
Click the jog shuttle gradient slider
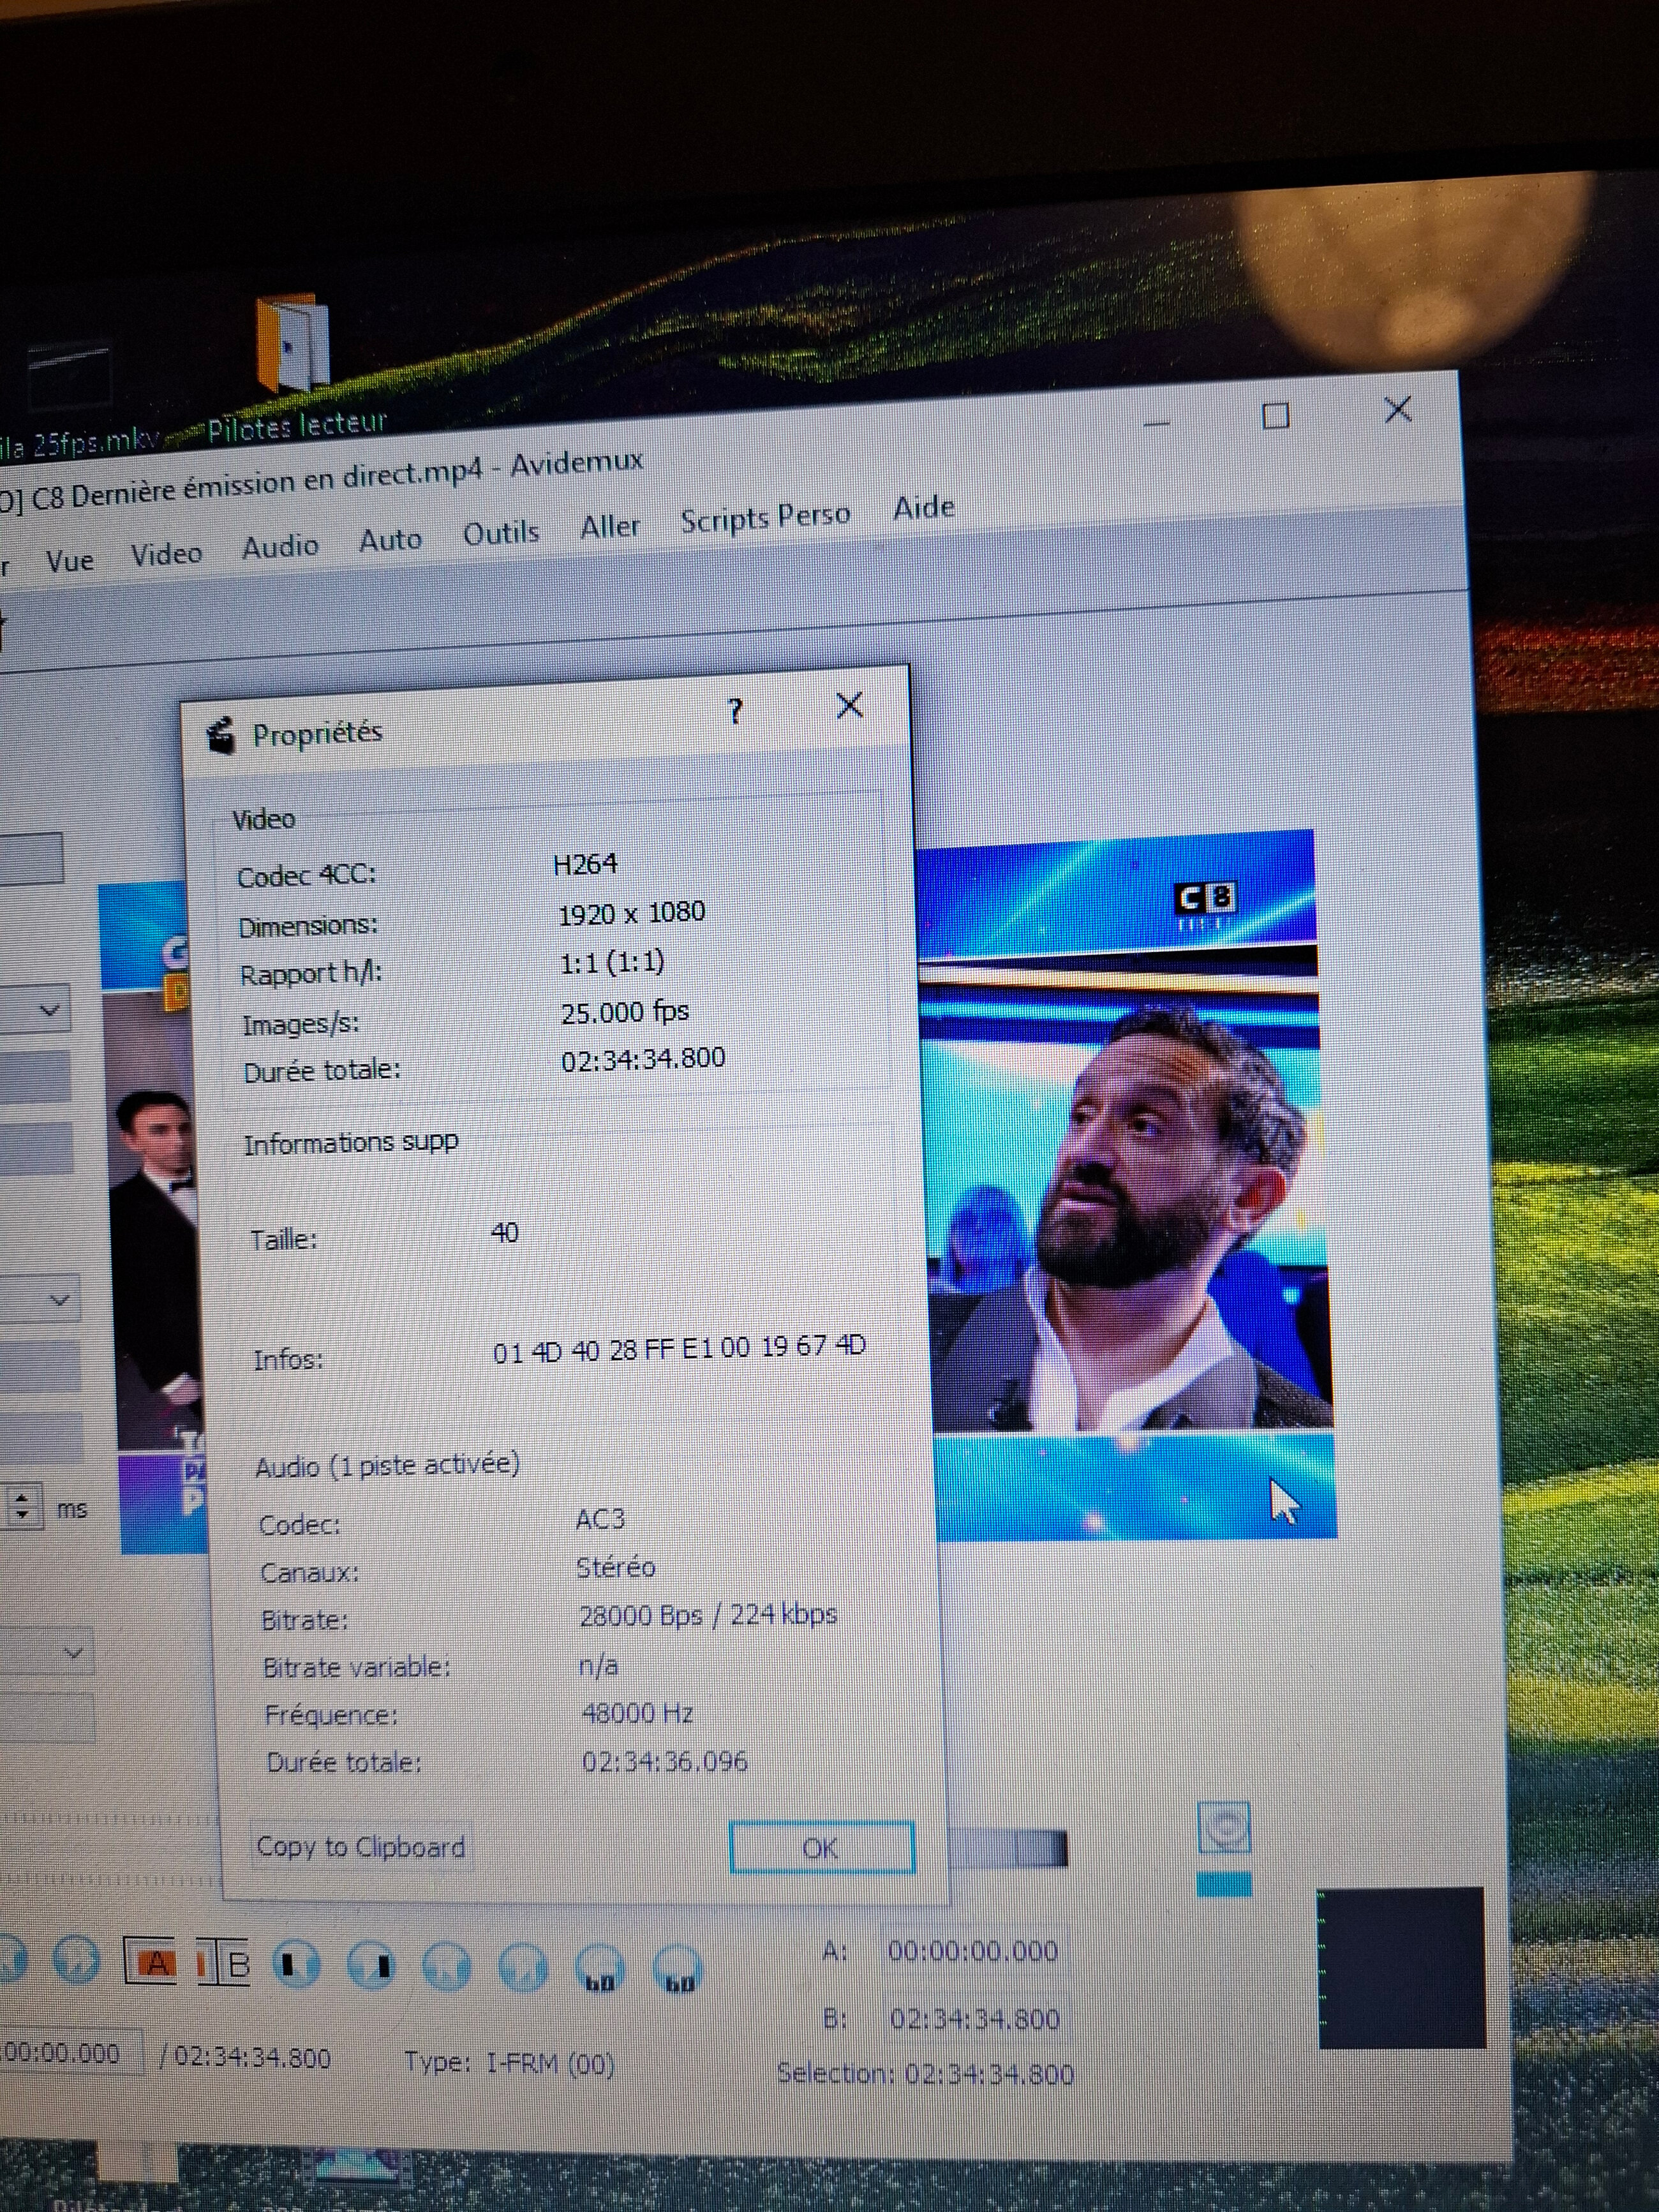tap(1008, 1848)
